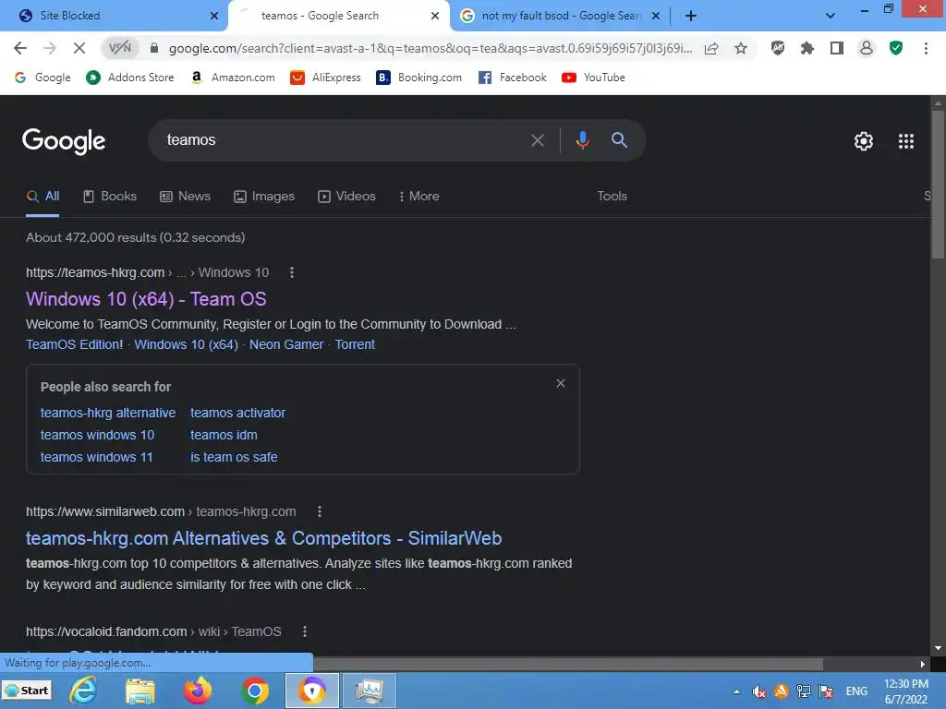
Task: Search for teamos activator
Action: coord(237,413)
